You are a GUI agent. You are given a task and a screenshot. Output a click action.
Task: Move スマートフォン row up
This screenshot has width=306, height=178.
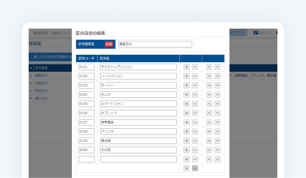click(209, 104)
